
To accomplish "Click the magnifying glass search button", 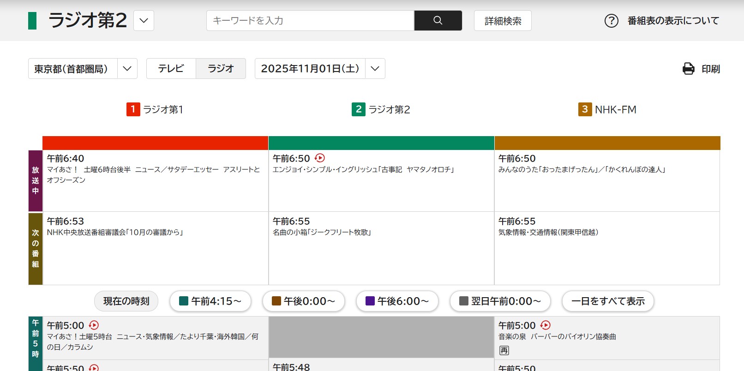I will point(438,20).
